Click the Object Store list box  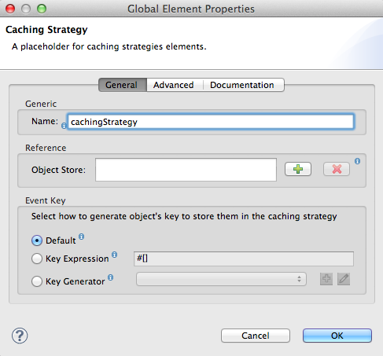pyautogui.click(x=186, y=170)
